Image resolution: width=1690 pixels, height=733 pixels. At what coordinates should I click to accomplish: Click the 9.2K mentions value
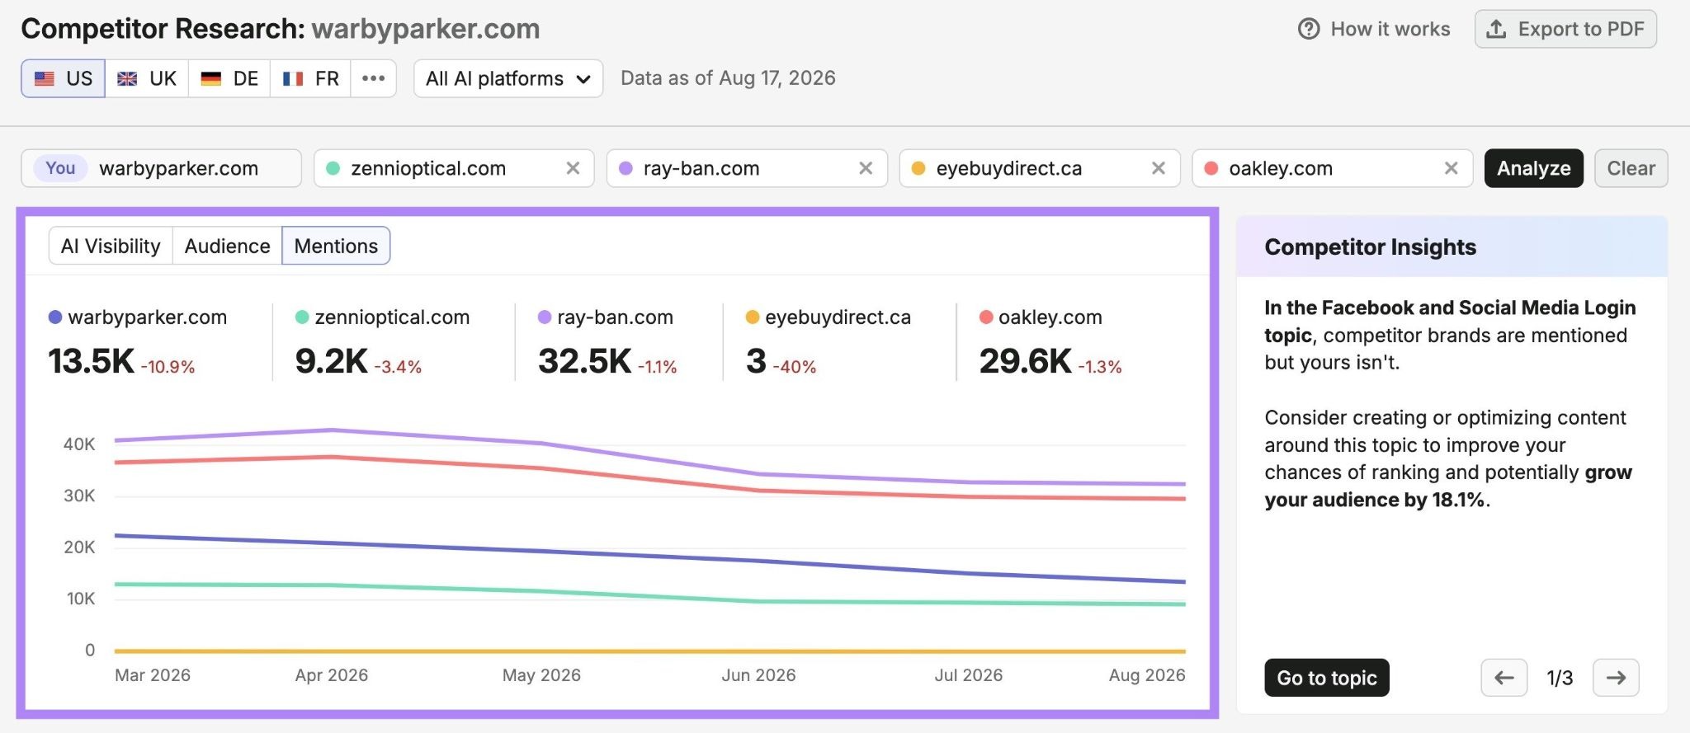click(x=331, y=362)
